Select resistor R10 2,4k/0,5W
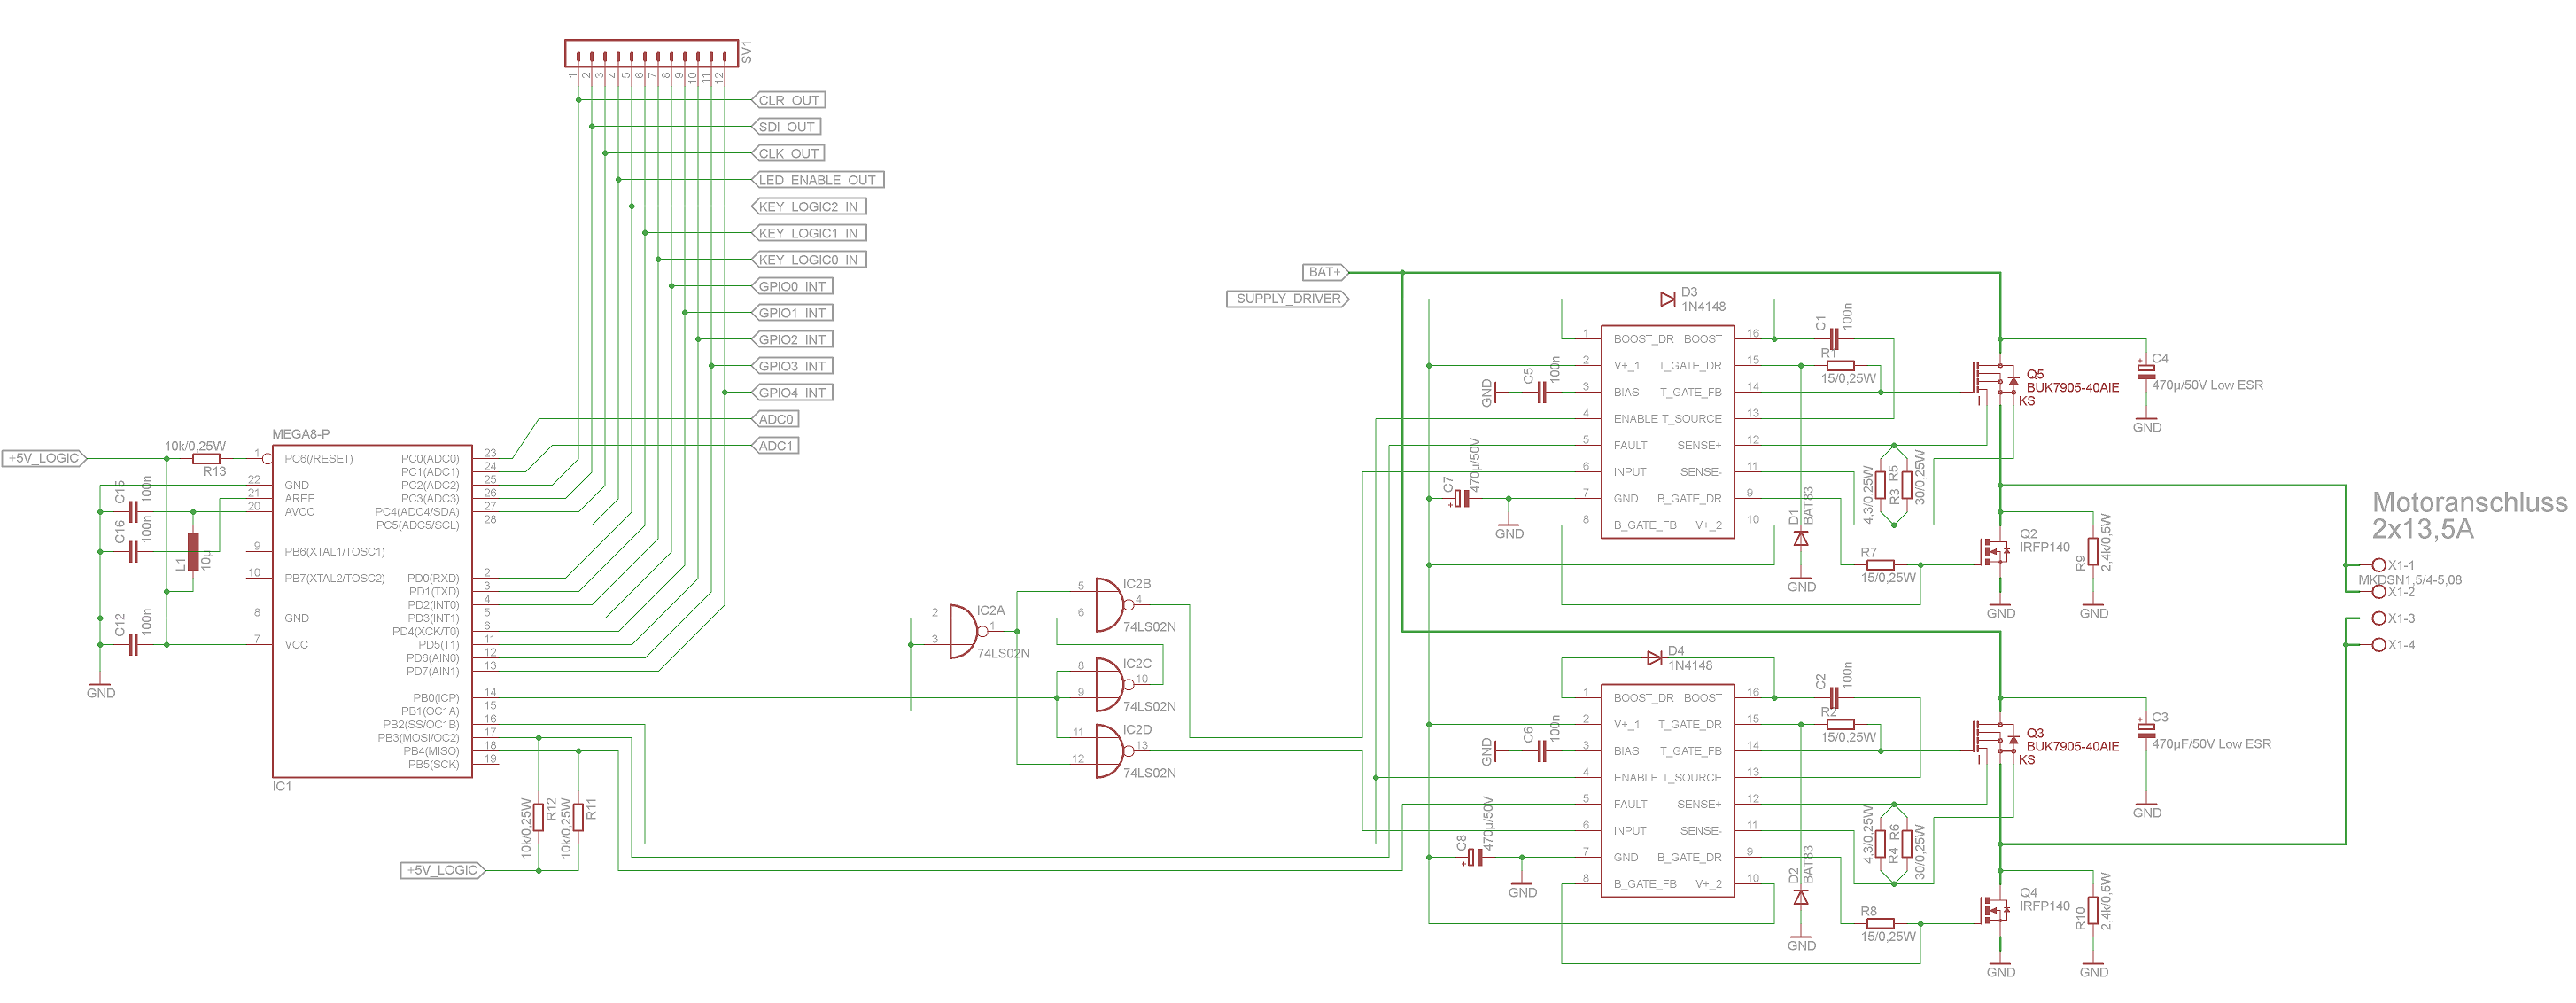 tap(2093, 910)
